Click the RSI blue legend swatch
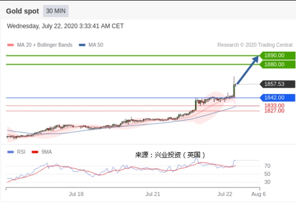 coord(10,152)
